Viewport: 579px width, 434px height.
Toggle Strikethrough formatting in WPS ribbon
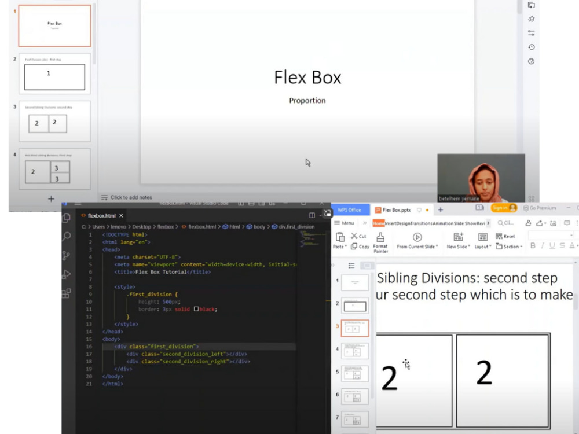coord(562,246)
